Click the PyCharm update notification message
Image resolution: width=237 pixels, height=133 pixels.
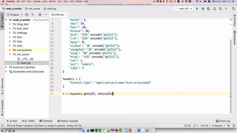[x=44, y=126]
